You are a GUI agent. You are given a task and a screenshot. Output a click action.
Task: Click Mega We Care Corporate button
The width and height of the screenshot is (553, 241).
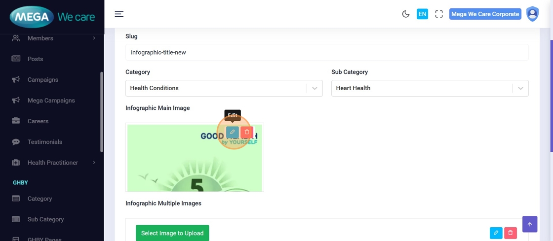pos(485,14)
